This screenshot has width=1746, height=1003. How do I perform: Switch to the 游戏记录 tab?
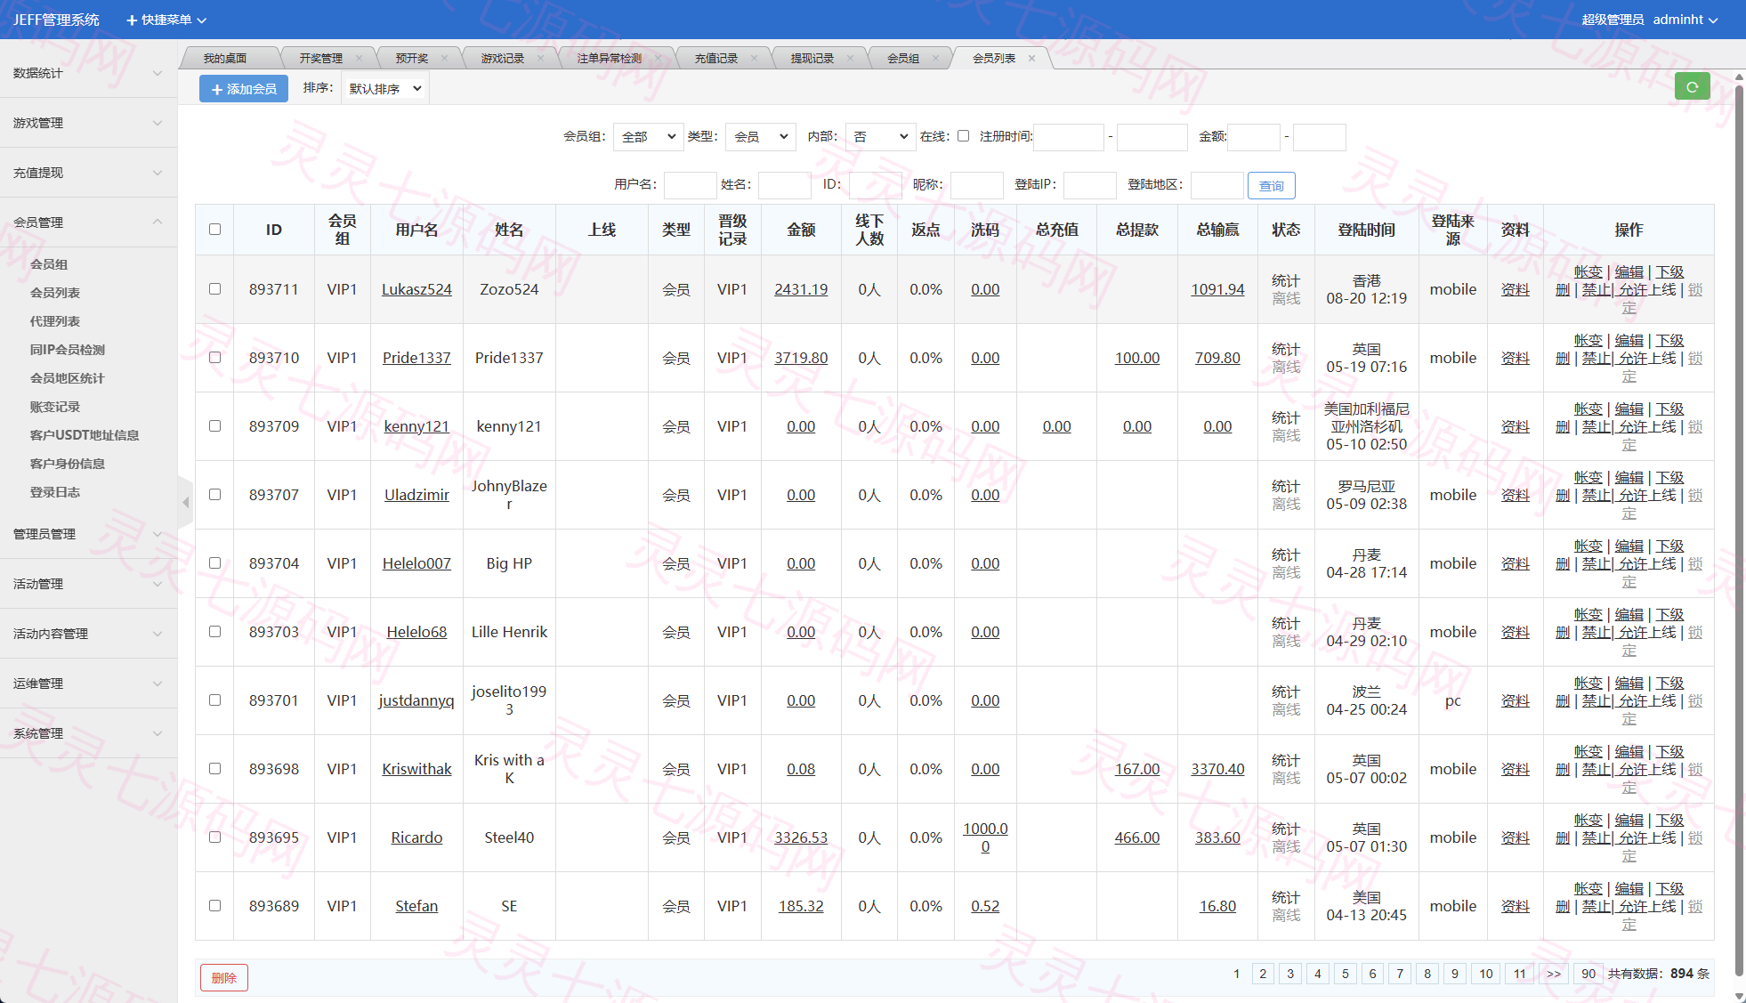(x=503, y=59)
